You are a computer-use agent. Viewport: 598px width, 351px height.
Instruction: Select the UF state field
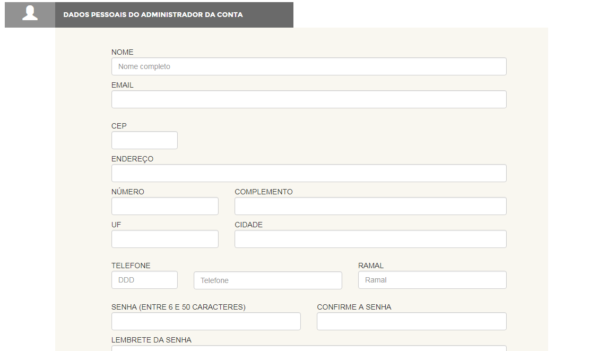point(164,239)
